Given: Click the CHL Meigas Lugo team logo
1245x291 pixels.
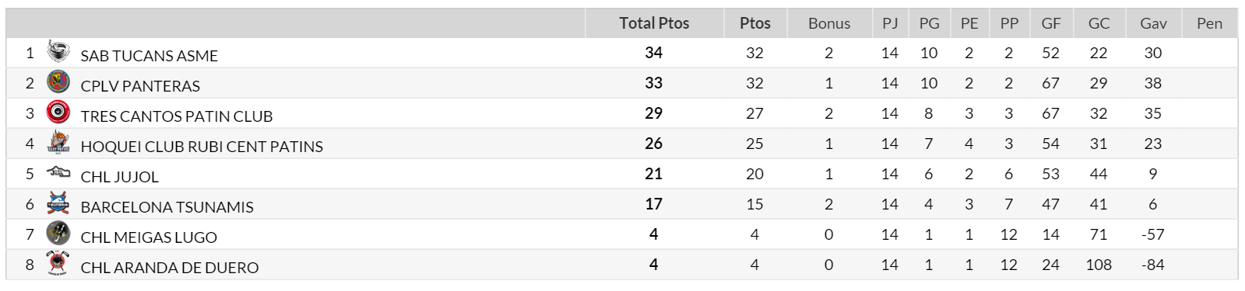Looking at the screenshot, I should click(x=58, y=233).
